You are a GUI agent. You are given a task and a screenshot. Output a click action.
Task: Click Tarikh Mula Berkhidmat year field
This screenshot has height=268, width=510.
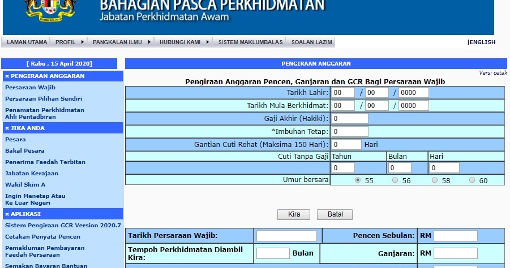pos(414,106)
